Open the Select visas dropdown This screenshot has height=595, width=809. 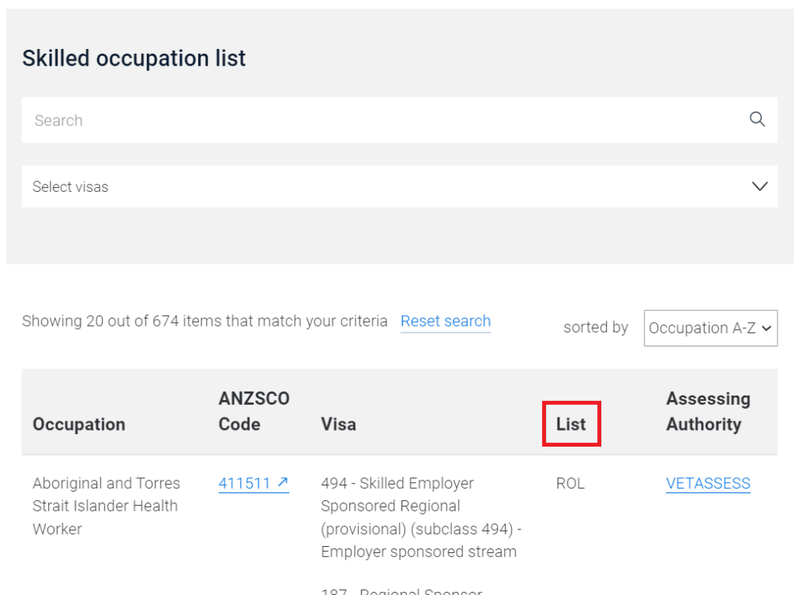pos(399,186)
